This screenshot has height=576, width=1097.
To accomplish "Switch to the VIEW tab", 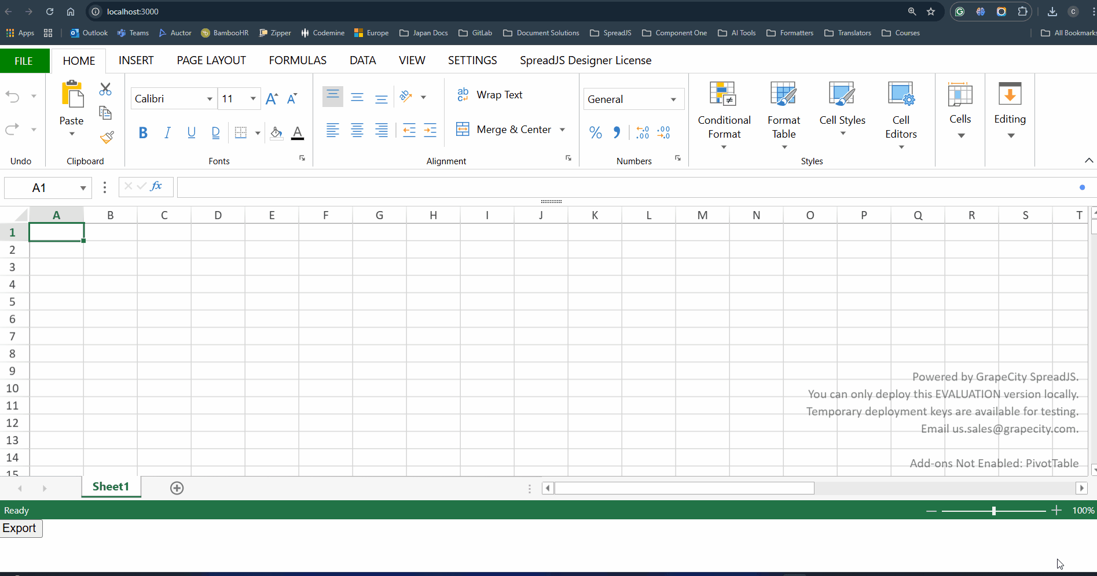I will pyautogui.click(x=412, y=60).
